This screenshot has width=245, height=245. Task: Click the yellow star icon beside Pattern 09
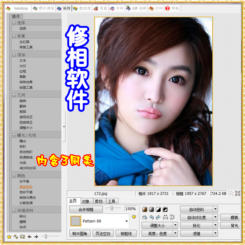coord(134,217)
